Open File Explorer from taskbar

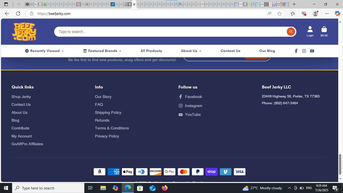pos(103,188)
